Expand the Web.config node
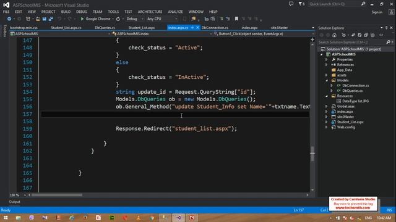Screen dimensions: 396x222 pos(326,128)
